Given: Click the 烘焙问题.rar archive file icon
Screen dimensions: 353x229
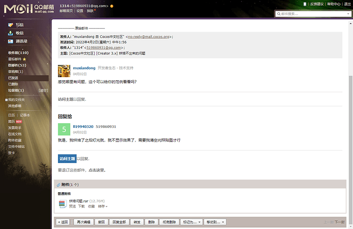Looking at the screenshot, I should click(x=63, y=204).
